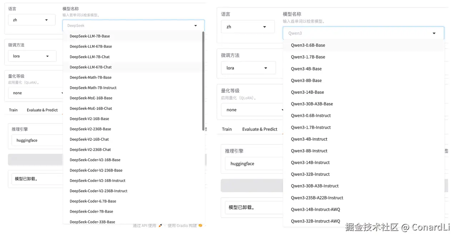Switch to Train tab in Qwen3 panel
Image resolution: width=457 pixels, height=239 pixels.
[227, 129]
